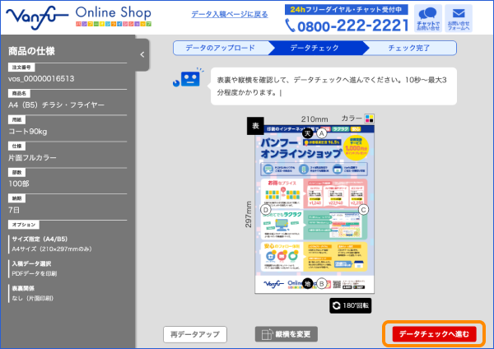The height and width of the screenshot is (349, 494).
Task: Click the circled B marker
Action: pyautogui.click(x=321, y=283)
